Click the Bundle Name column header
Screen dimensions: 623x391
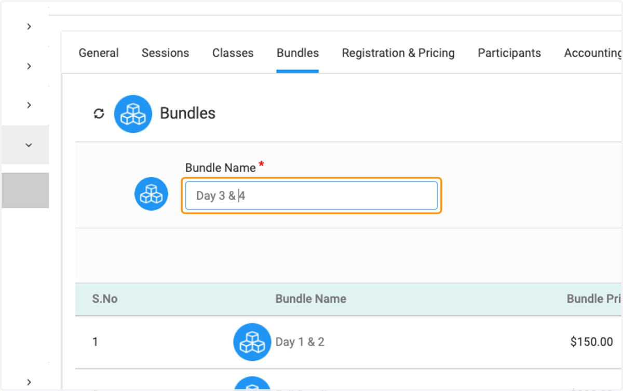tap(311, 299)
